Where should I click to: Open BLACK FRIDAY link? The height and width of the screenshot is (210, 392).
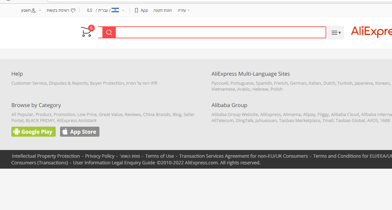pyautogui.click(x=40, y=120)
